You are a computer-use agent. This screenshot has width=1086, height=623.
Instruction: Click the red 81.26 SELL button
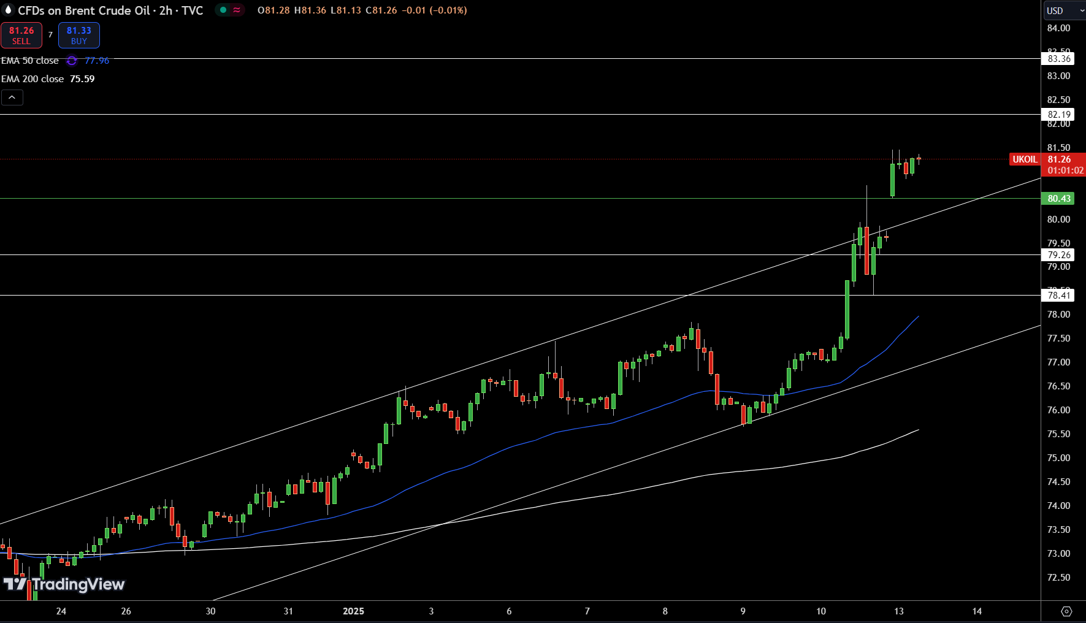tap(21, 36)
